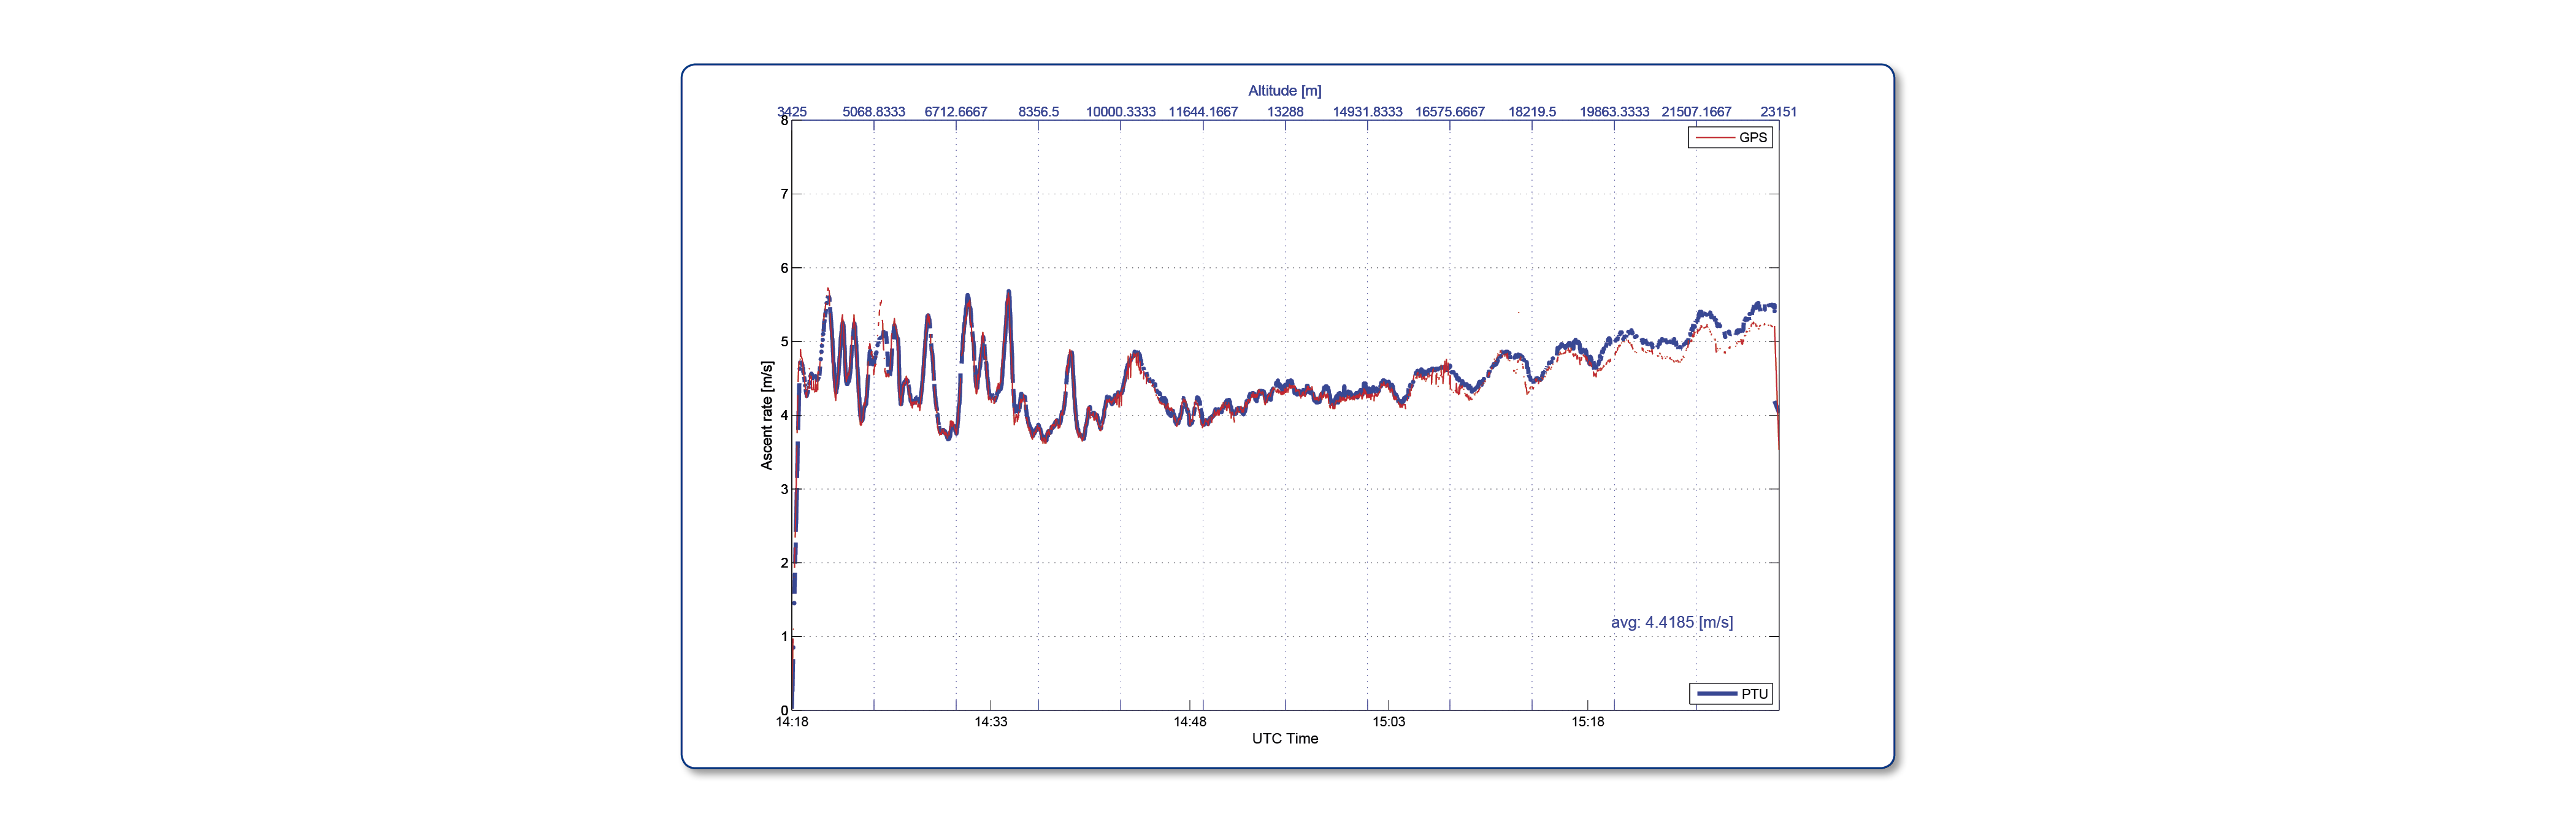Viewport: 2576px width, 833px height.
Task: Click the PTU legend entry
Action: tap(1731, 694)
